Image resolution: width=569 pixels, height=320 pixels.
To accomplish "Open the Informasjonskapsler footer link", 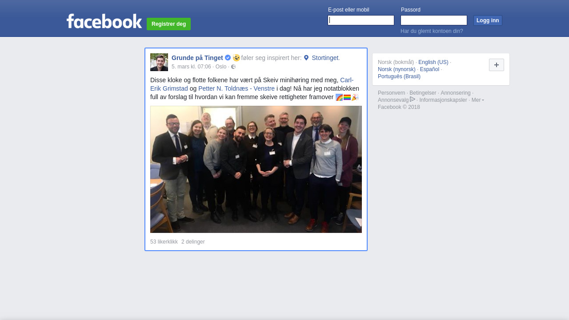I will pyautogui.click(x=443, y=100).
